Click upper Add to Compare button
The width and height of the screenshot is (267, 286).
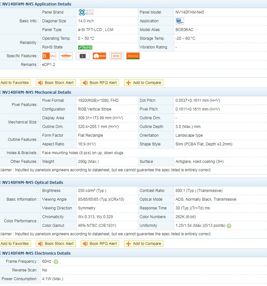point(144,83)
